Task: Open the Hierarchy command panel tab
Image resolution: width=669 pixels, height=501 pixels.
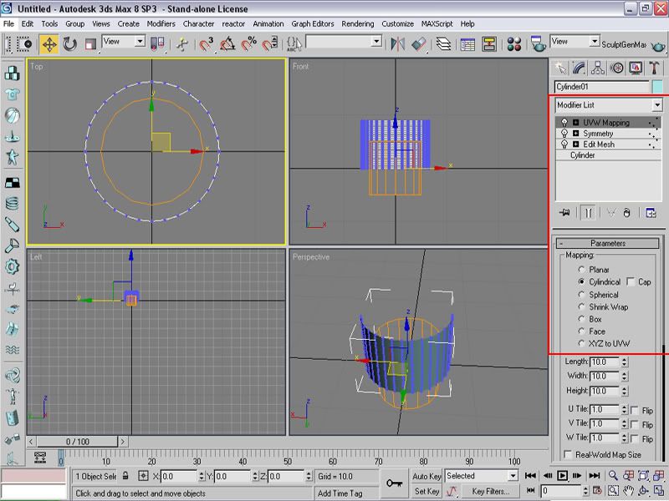Action: [597, 68]
